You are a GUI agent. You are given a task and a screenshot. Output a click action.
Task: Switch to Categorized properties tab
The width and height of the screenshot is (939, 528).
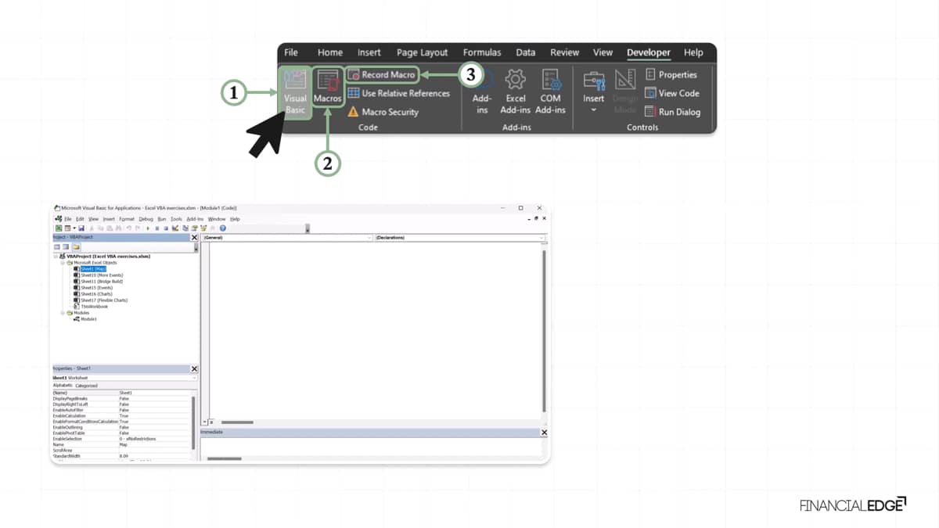click(86, 386)
